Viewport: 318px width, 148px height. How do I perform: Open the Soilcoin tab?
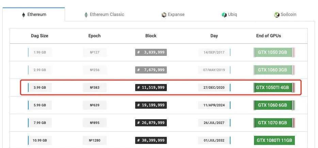pyautogui.click(x=285, y=15)
